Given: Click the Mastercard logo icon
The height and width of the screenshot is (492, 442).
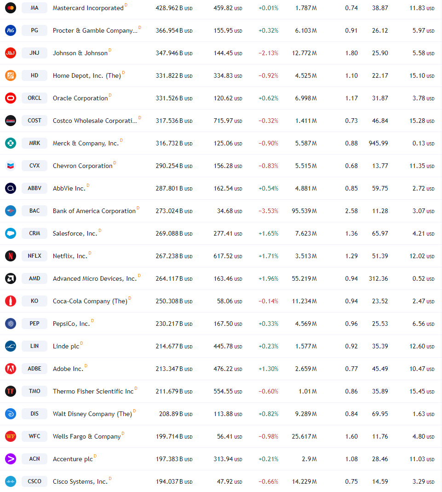Looking at the screenshot, I should (11, 8).
